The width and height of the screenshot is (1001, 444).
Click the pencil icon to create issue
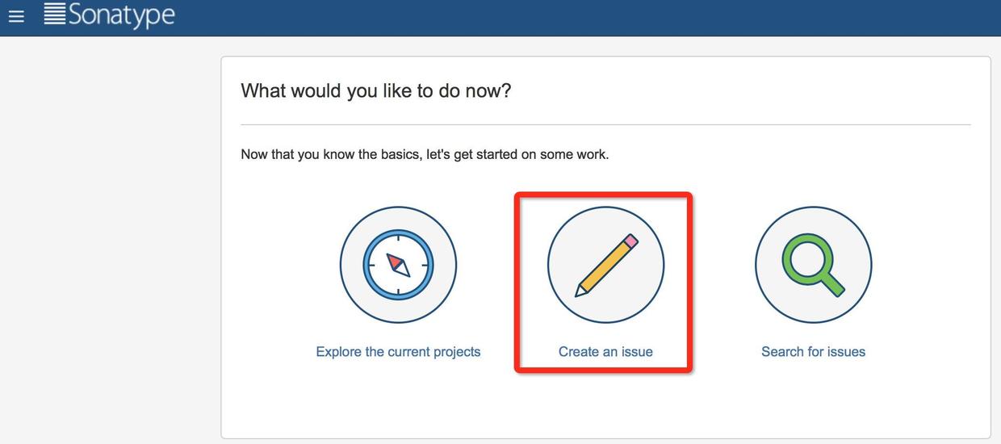pyautogui.click(x=605, y=265)
